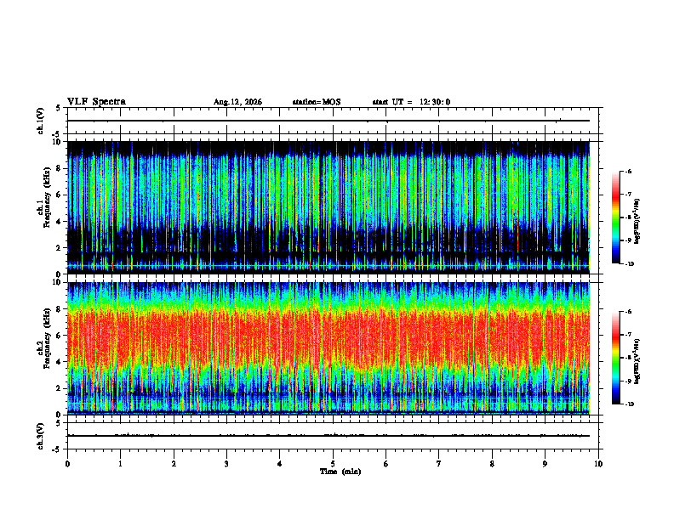
Task: Click time-axis tick label "2"
Action: 174,464
